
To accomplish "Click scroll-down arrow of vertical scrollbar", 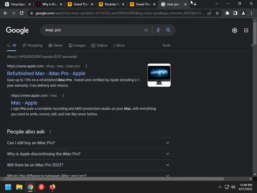I will pyautogui.click(x=255, y=174).
